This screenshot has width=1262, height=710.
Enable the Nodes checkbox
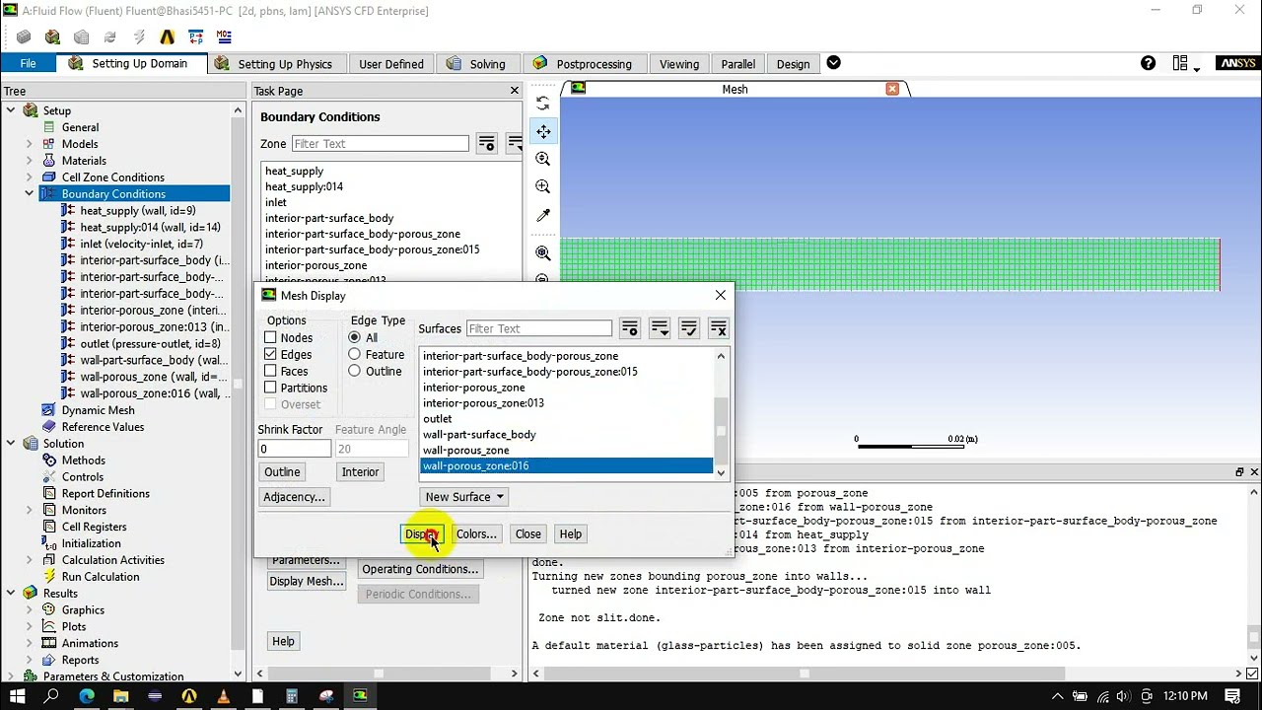click(270, 338)
